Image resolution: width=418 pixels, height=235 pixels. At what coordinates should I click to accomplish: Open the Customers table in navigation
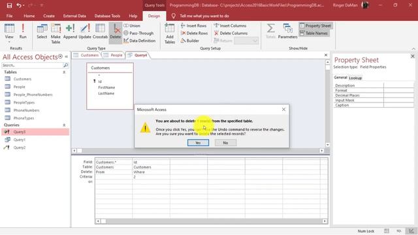[x=22, y=79]
